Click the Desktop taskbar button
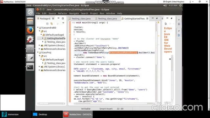Image resolution: width=210 pixels, height=118 pixels. [x=47, y=114]
